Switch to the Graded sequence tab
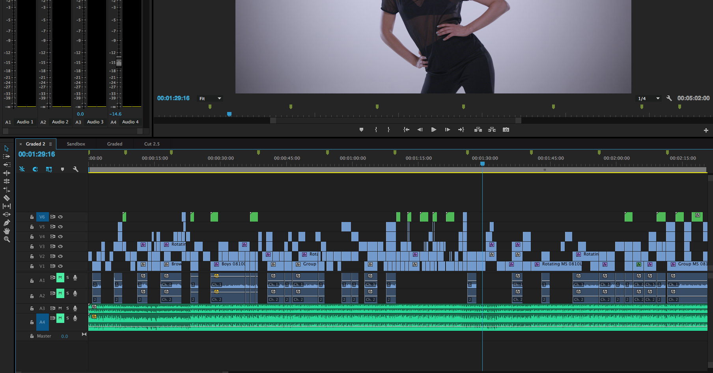Image resolution: width=713 pixels, height=373 pixels. click(115, 144)
